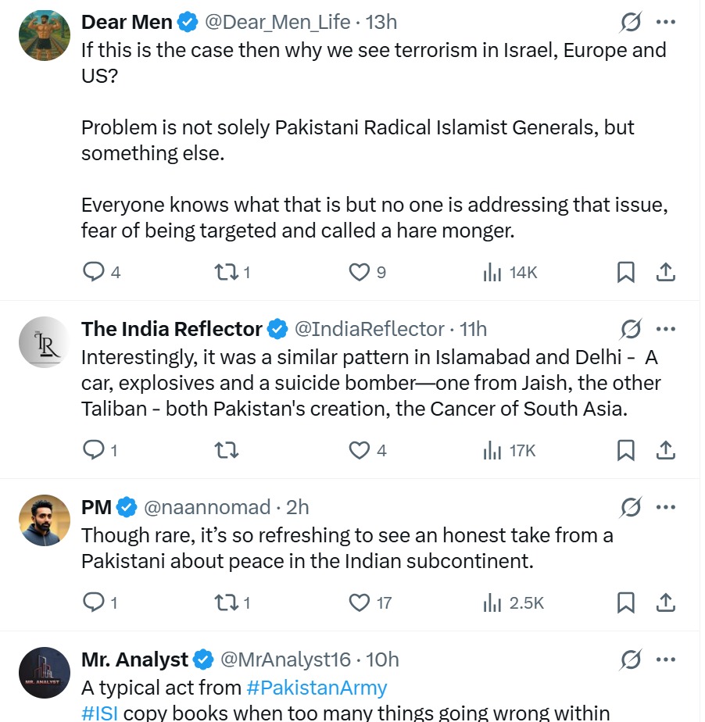705x722 pixels.
Task: Open more options on PM tweet
Action: (x=665, y=507)
